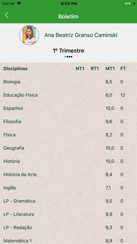Open the Biologia discipline row
137x244 pixels.
(68, 82)
